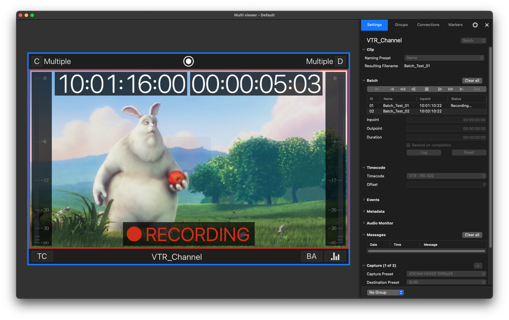Image resolution: width=509 pixels, height=320 pixels.
Task: Click the settings panel vertical scrollbar
Action: pyautogui.click(x=490, y=148)
